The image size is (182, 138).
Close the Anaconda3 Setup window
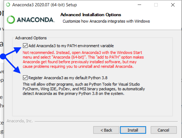click(173, 5)
